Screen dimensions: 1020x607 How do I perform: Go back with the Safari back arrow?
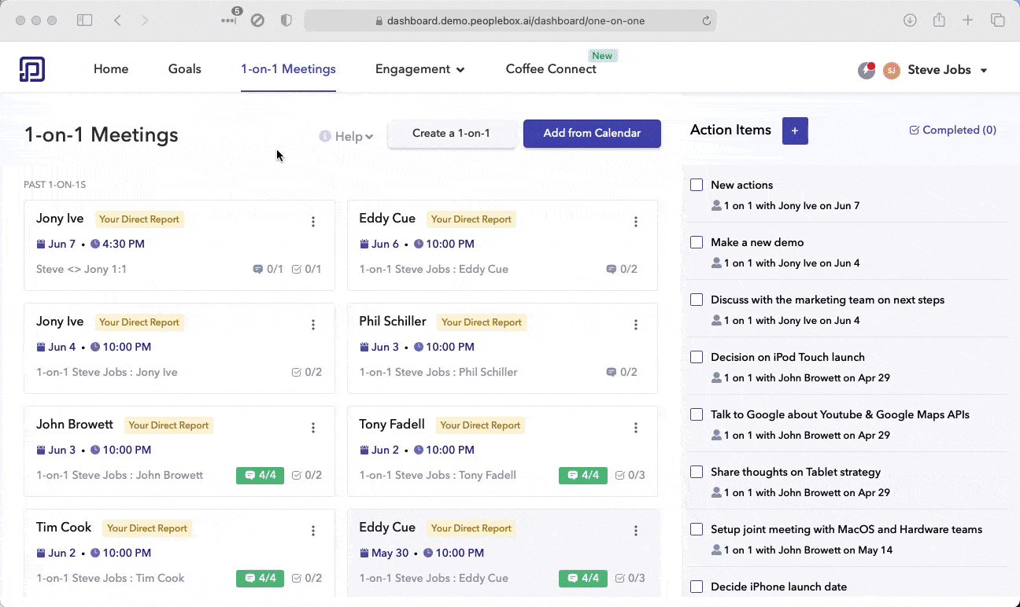[x=117, y=20]
